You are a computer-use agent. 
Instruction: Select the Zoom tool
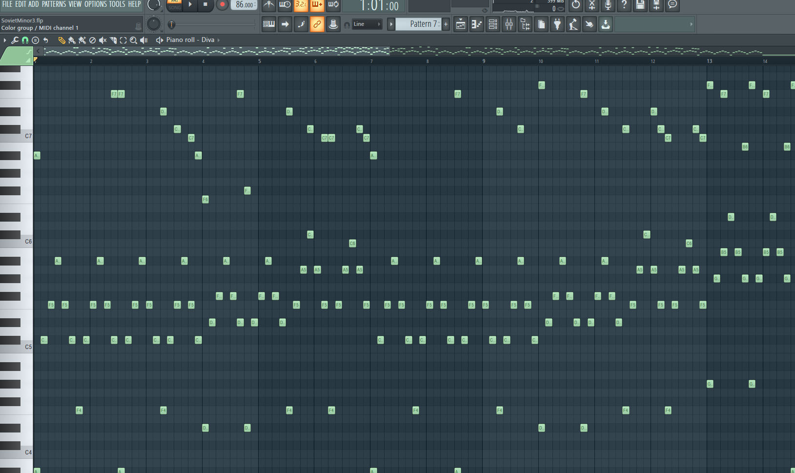coord(134,40)
